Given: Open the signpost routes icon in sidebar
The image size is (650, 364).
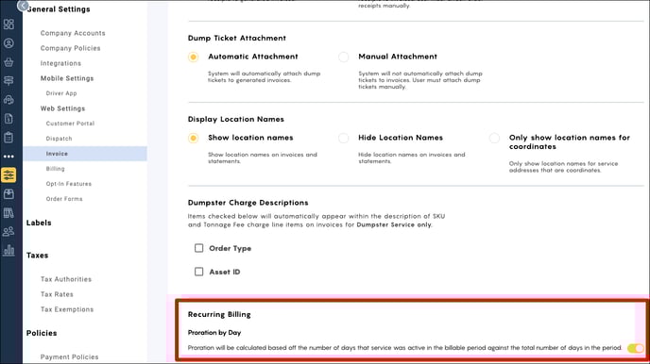Looking at the screenshot, I should (x=9, y=81).
